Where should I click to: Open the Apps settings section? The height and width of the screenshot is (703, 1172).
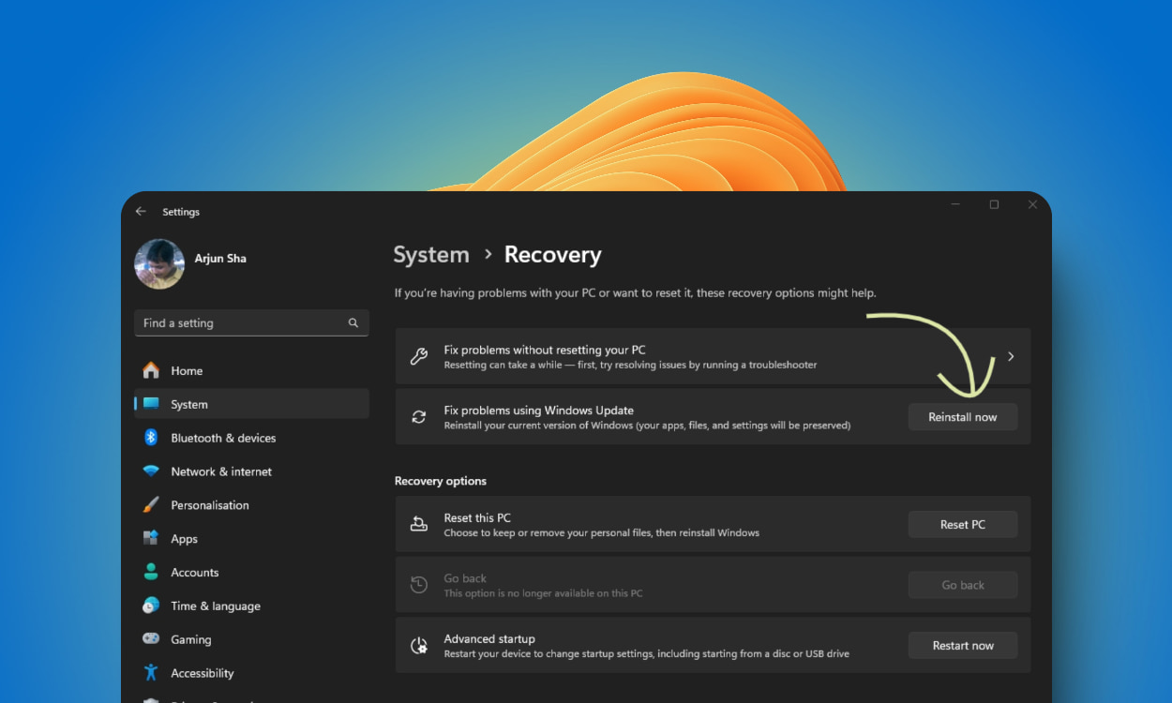click(251, 538)
